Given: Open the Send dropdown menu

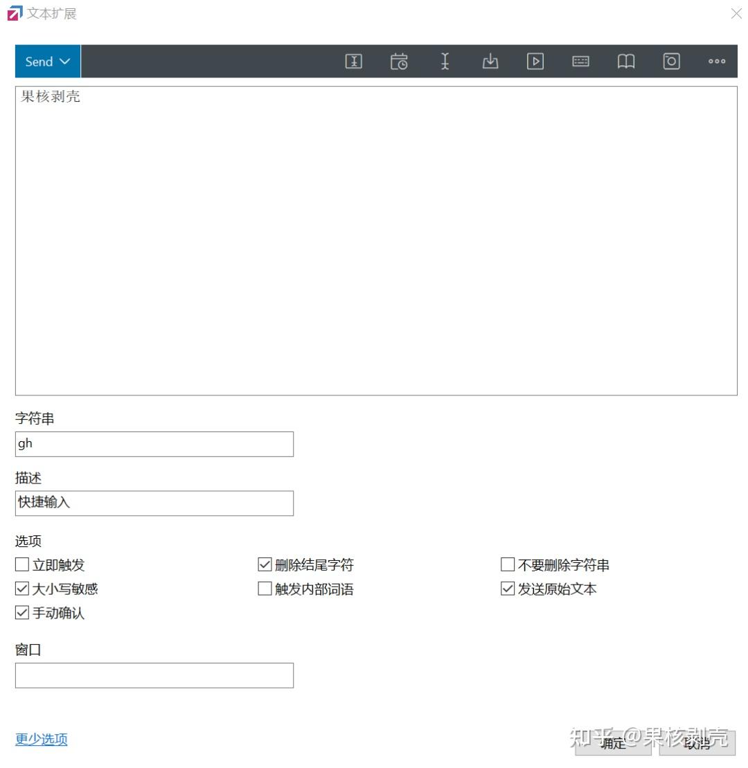Looking at the screenshot, I should pos(46,61).
